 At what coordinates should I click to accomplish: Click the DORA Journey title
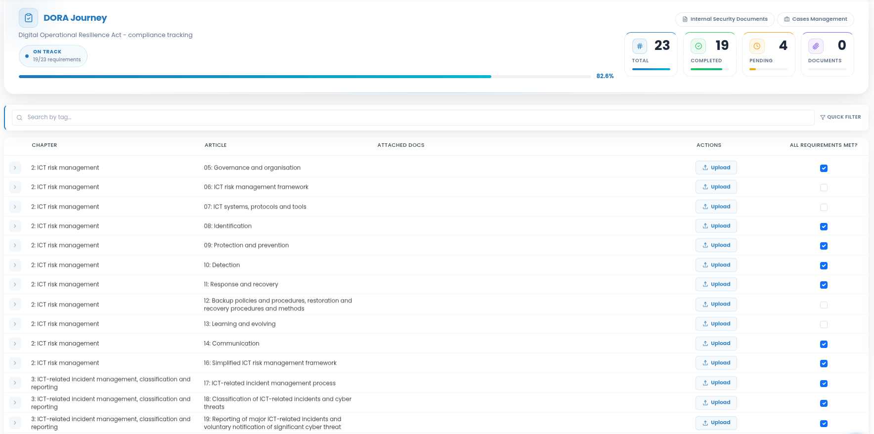tap(75, 18)
